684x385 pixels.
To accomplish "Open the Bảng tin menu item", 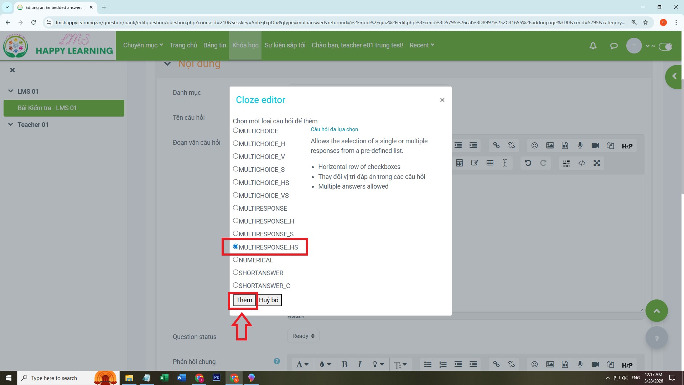I will point(214,45).
